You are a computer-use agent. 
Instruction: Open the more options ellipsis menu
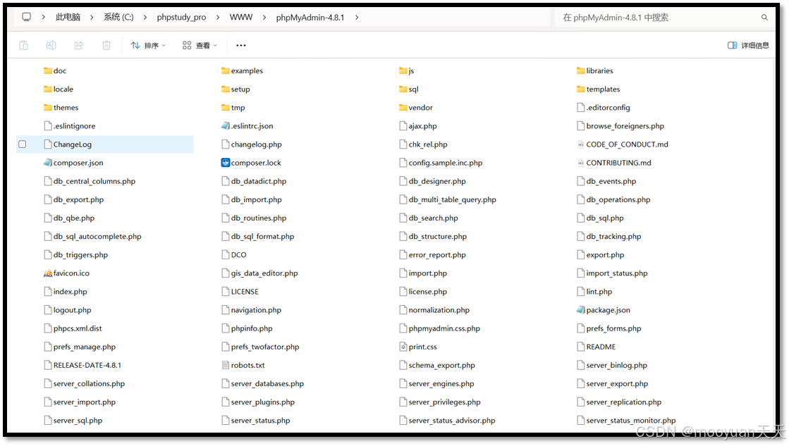[241, 45]
